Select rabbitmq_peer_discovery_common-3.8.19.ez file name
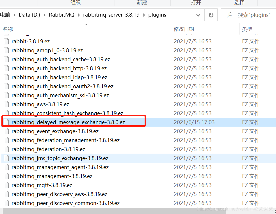Screen dimensions: 276x214 click(x=66, y=203)
